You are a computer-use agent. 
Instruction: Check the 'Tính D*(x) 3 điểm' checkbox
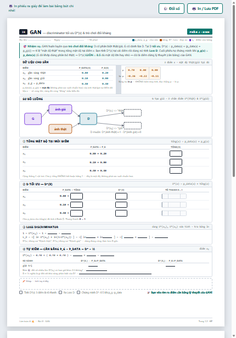click(21, 292)
